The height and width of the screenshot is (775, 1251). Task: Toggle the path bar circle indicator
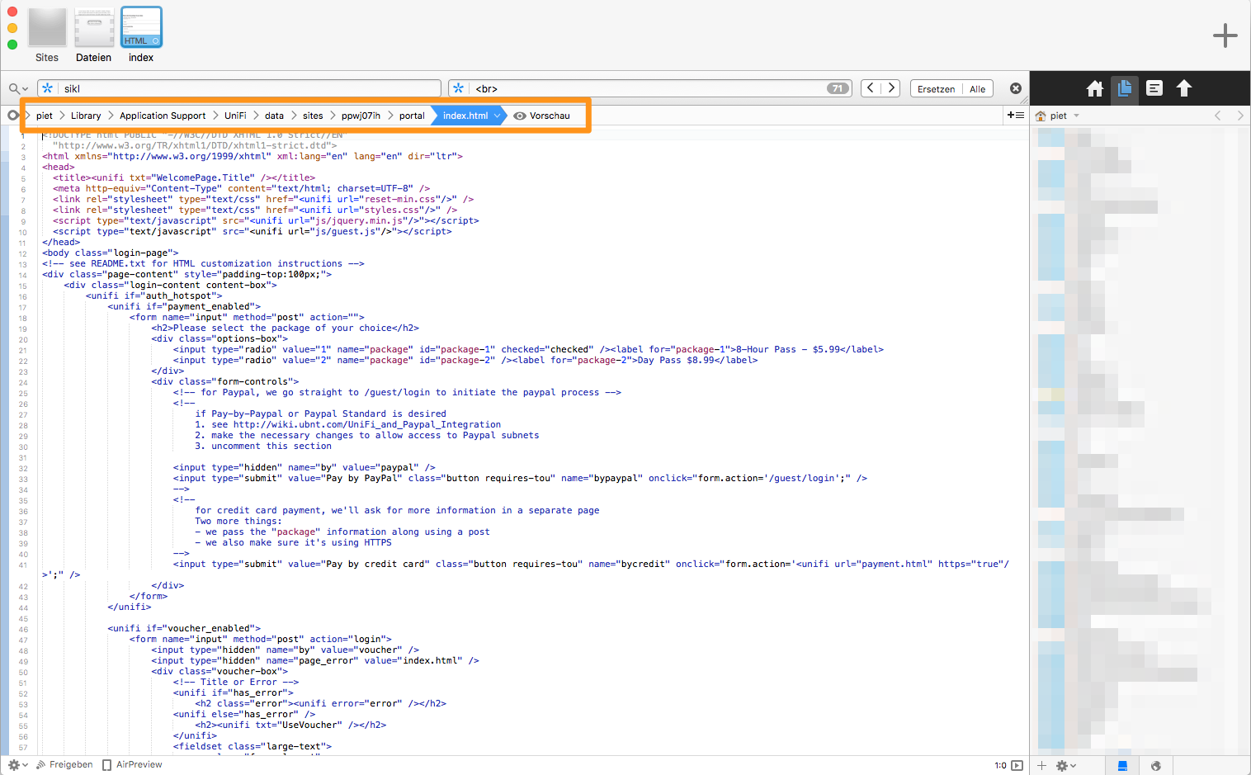pyautogui.click(x=12, y=116)
